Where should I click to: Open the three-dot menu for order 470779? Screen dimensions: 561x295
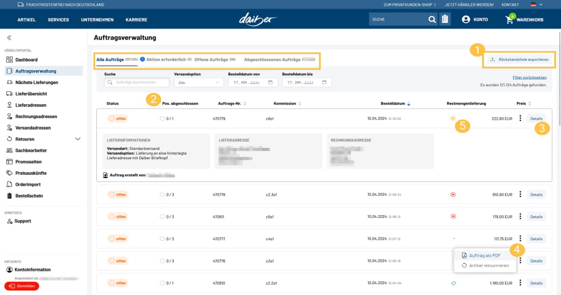point(520,118)
